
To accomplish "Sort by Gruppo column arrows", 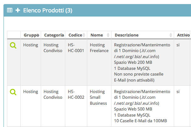I will point(38,35).
